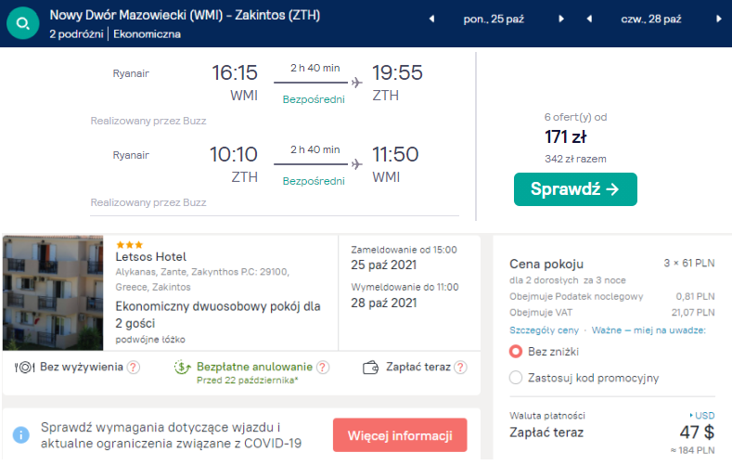Click the free cancellation money icon

point(183,368)
